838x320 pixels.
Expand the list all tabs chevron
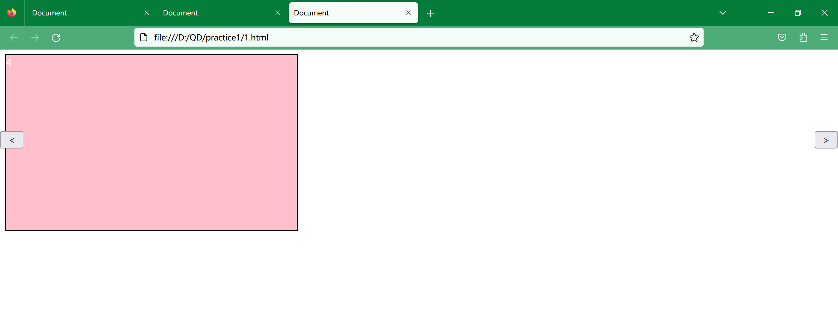click(722, 13)
